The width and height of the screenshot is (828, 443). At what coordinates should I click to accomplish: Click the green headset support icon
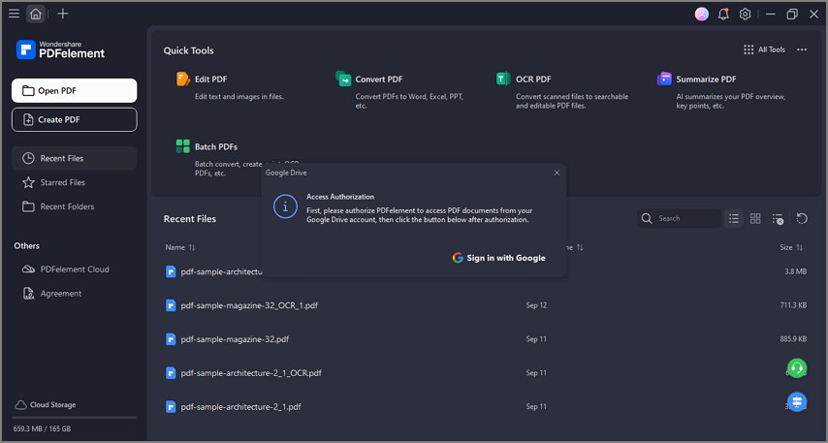(x=797, y=368)
